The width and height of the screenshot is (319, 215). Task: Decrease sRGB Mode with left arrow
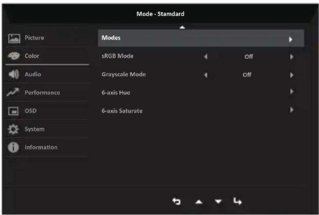206,57
